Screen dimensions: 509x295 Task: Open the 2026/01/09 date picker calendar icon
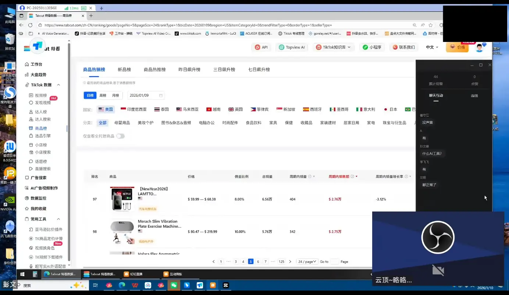click(161, 95)
